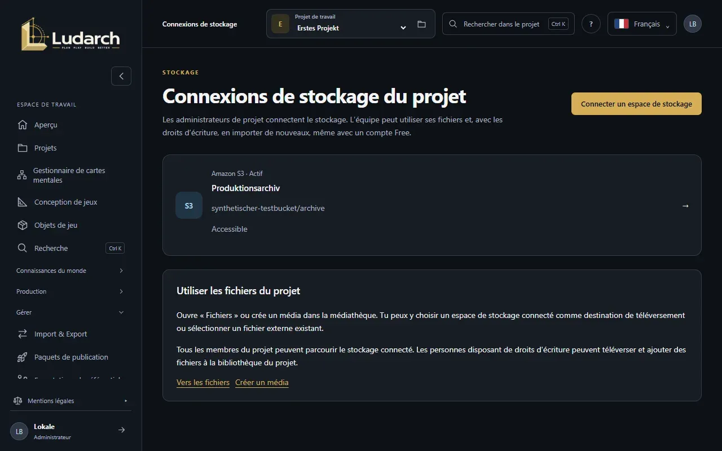The image size is (722, 451).
Task: Click the Rechercher dans le projet search field
Action: pyautogui.click(x=508, y=24)
